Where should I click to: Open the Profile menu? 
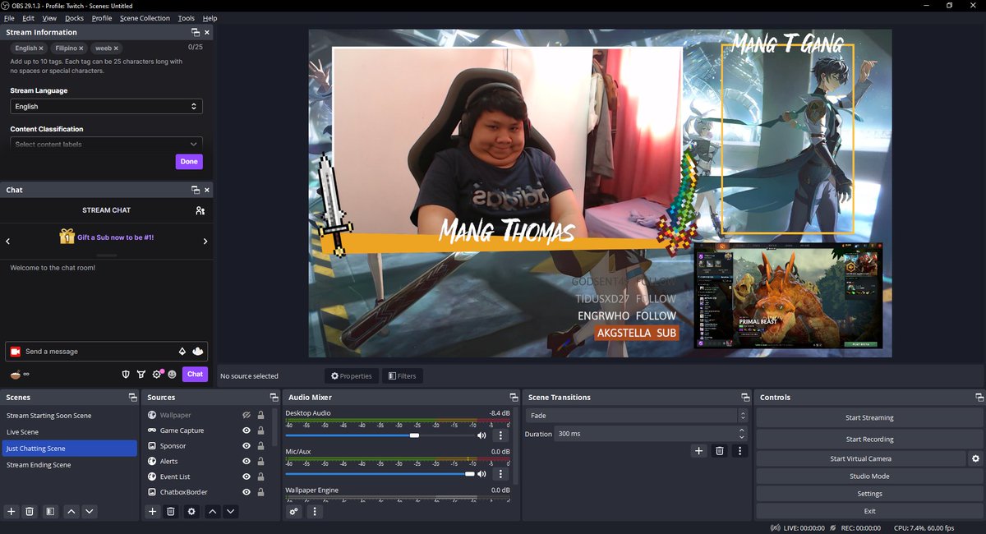pyautogui.click(x=102, y=18)
